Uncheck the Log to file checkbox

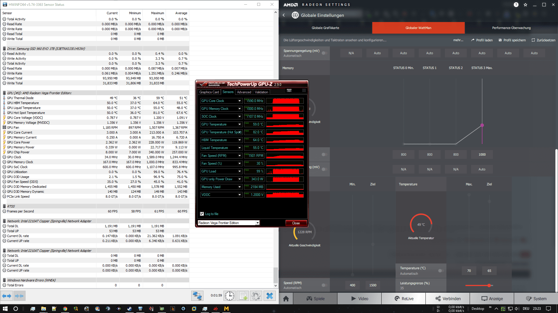202,214
